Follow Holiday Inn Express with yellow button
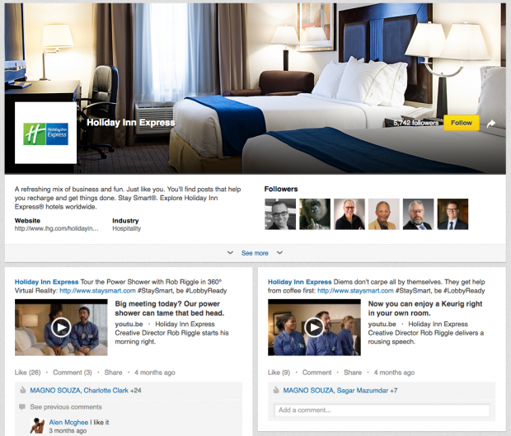 [x=462, y=123]
